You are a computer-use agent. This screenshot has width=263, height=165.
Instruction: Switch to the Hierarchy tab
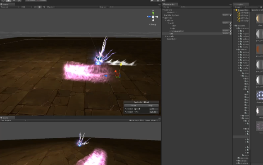click(170, 4)
